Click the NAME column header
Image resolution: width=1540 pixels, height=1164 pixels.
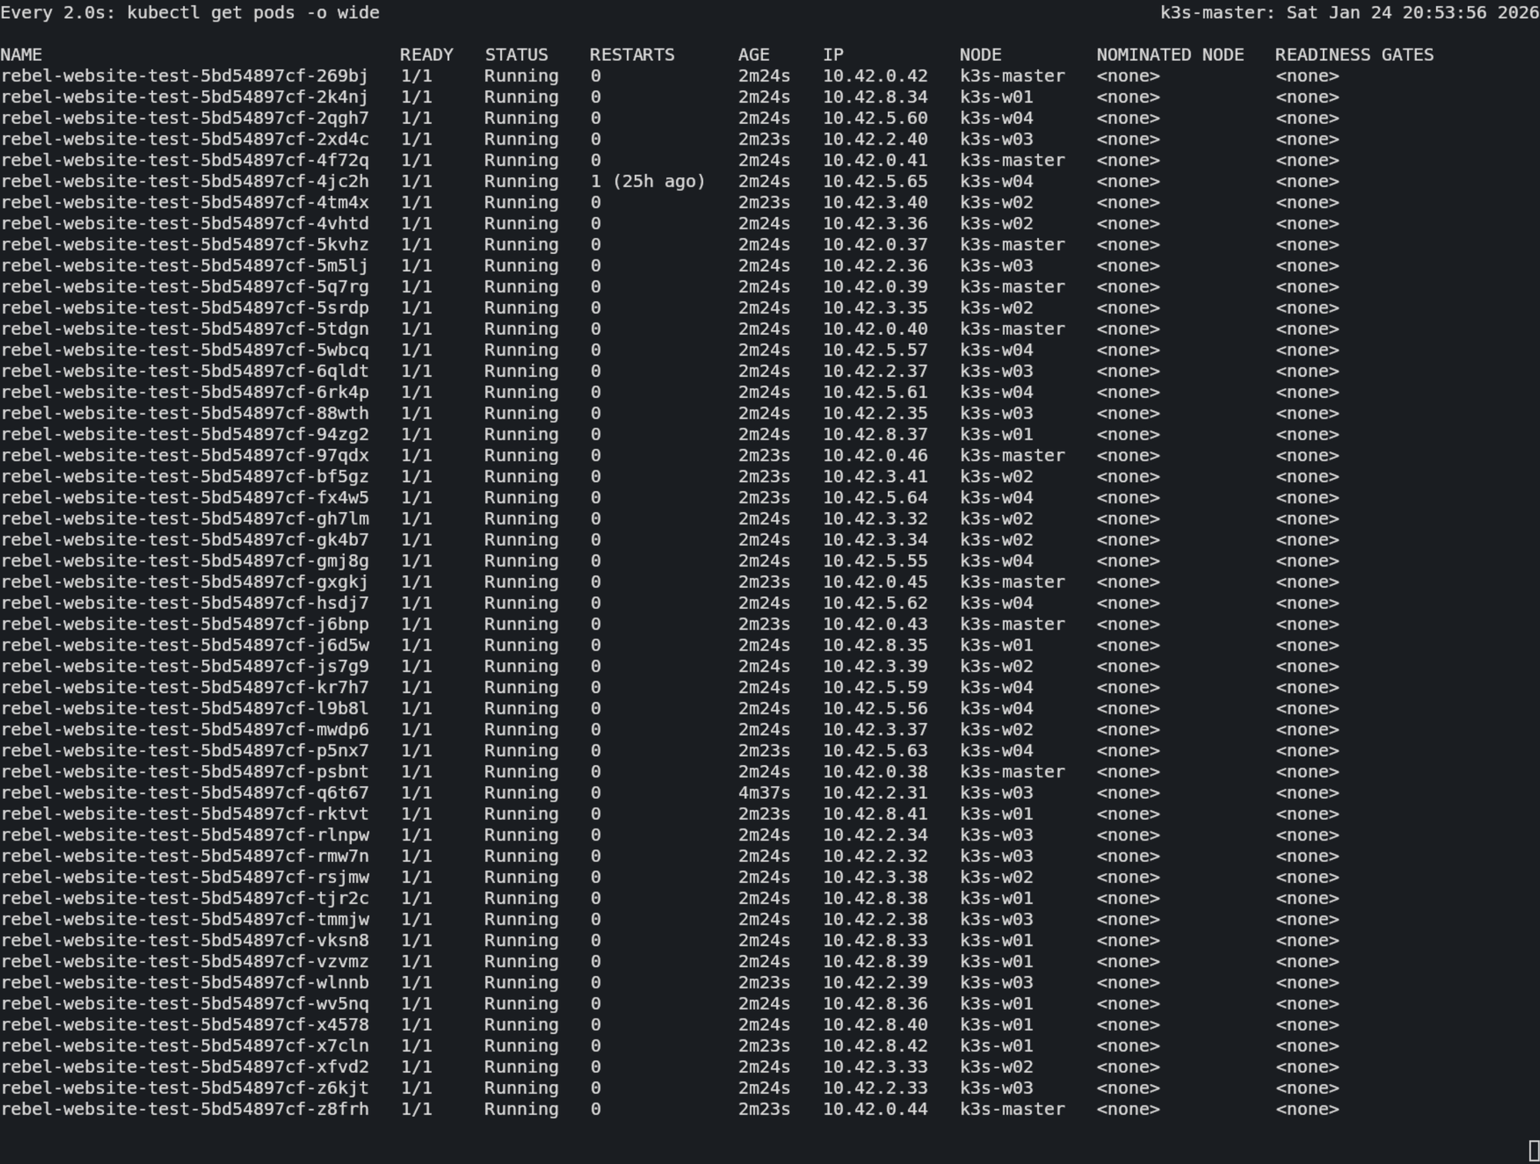(22, 55)
